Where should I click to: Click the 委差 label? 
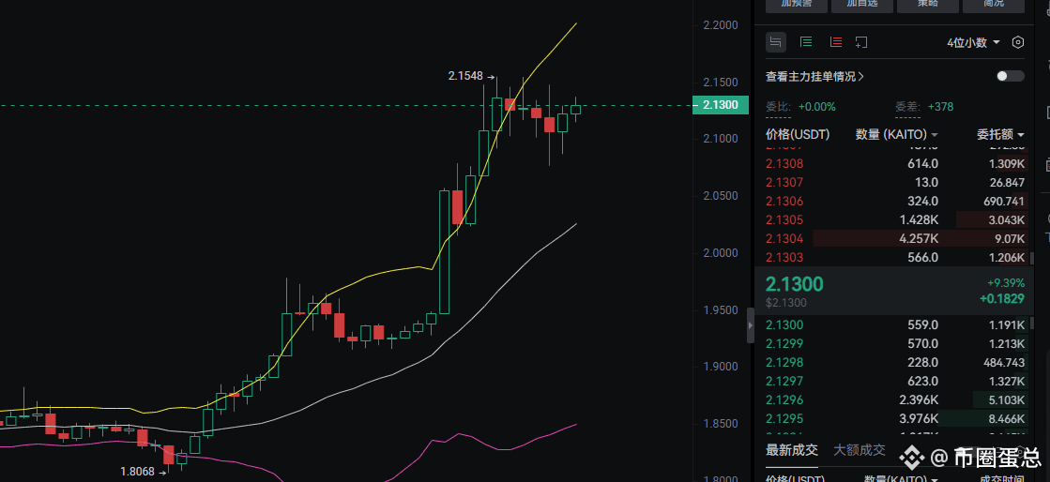click(x=907, y=107)
